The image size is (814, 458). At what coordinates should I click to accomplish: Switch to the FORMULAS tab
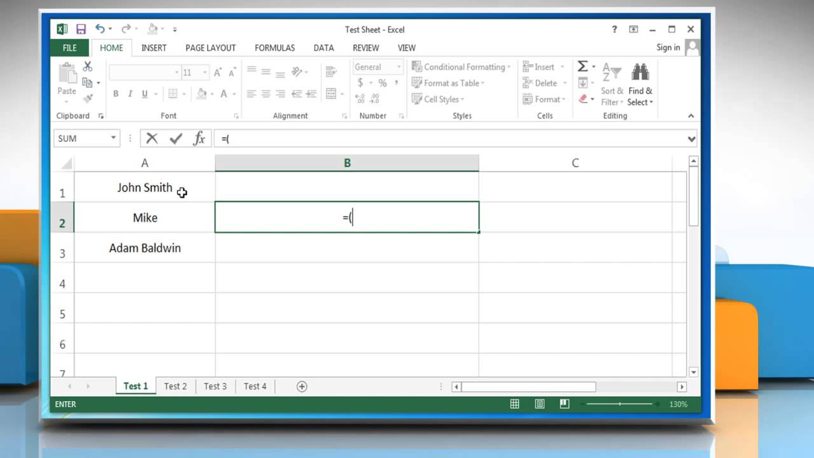[x=275, y=48]
